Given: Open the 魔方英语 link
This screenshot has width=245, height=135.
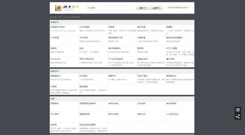Looking at the screenshot, I should coord(142,27).
